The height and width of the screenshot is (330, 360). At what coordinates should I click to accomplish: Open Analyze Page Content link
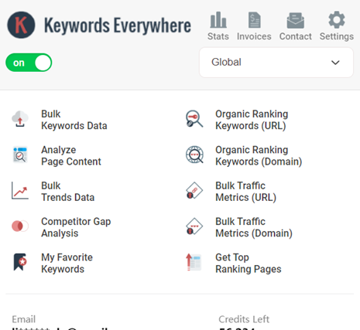tap(71, 155)
